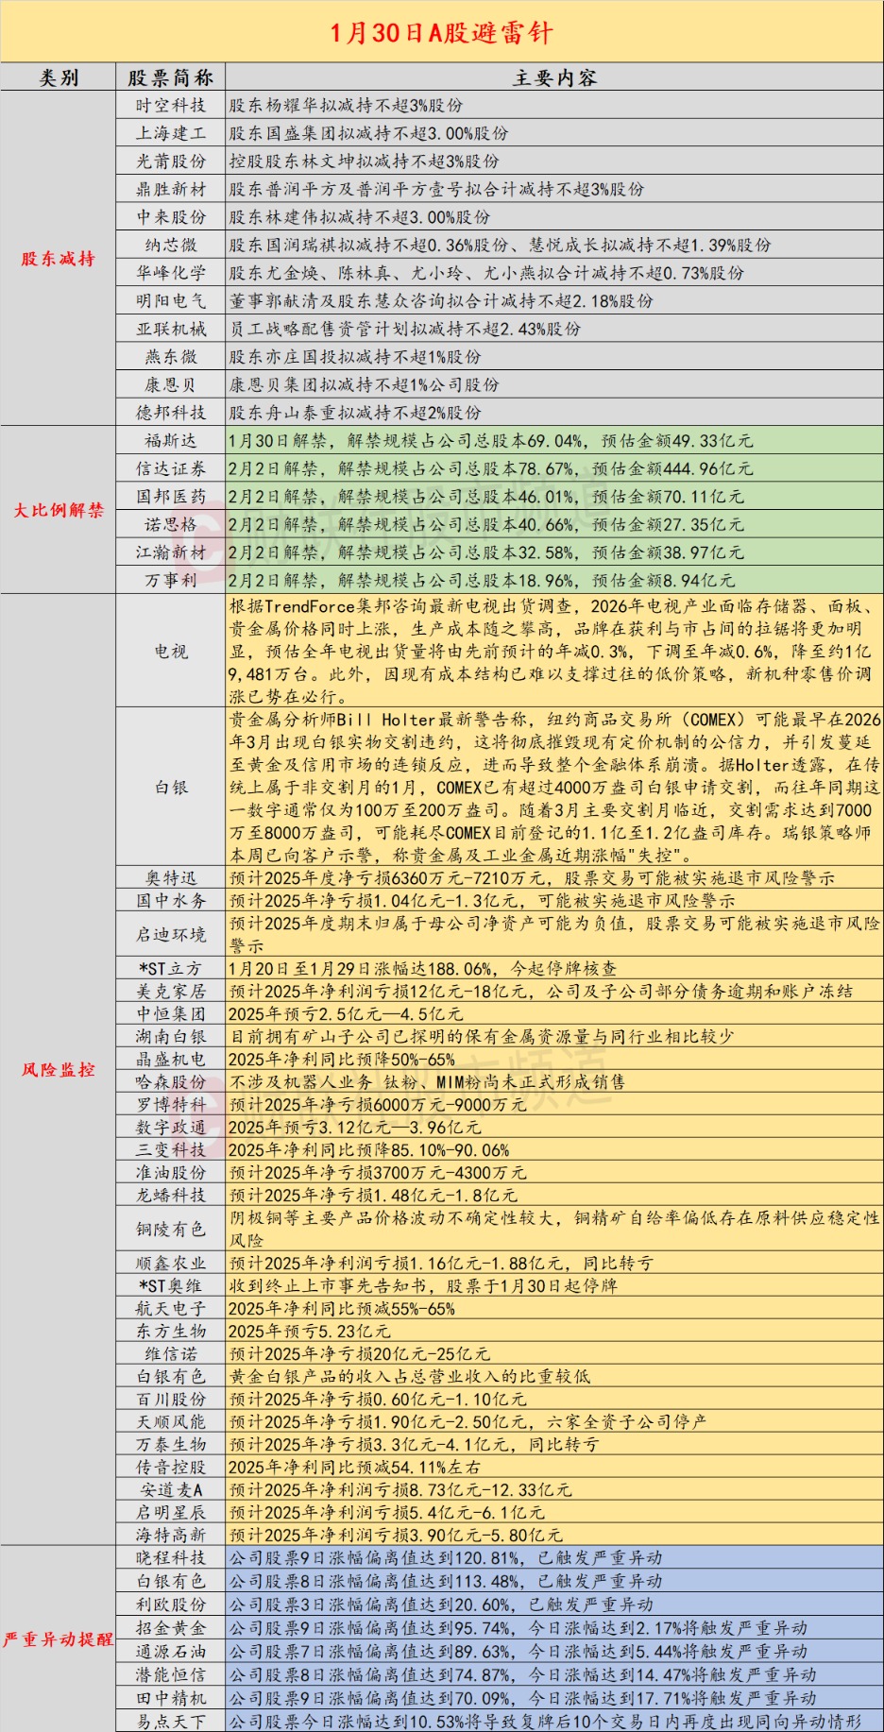Select stock name '康恩贝'
Viewport: 884px width, 1732px height.
[x=171, y=384]
